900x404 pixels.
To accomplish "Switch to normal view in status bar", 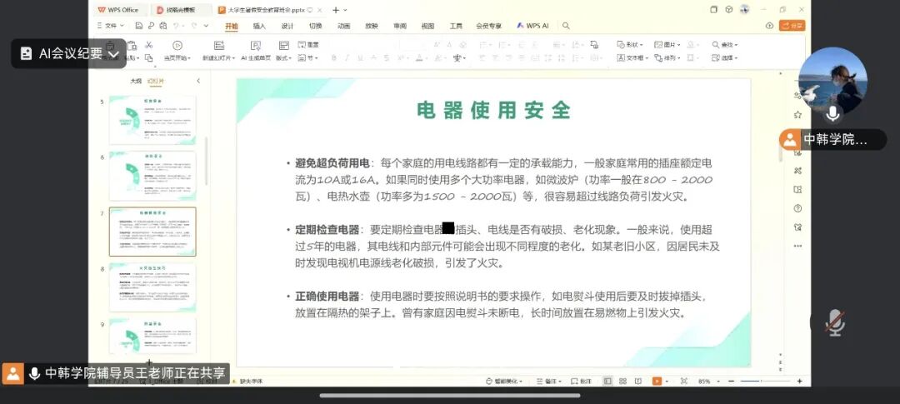I will 607,381.
